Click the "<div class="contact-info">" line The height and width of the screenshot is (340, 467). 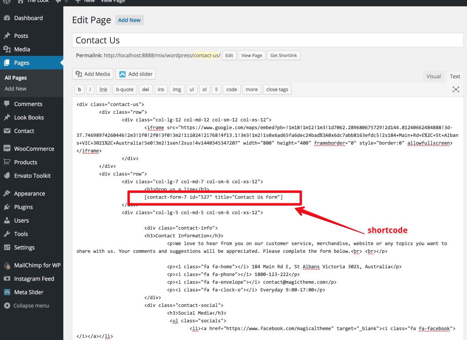click(x=181, y=228)
